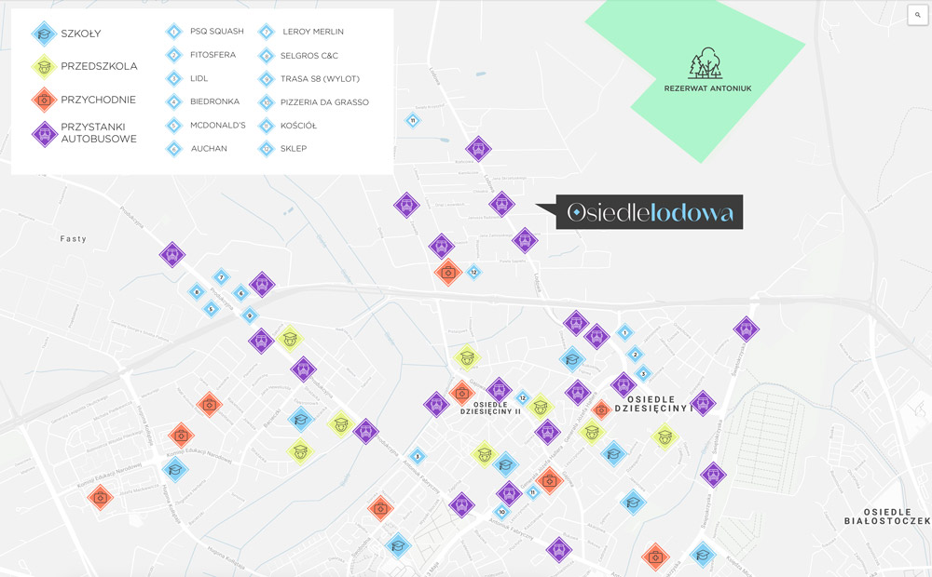Open map marker number 6

[x=240, y=292]
